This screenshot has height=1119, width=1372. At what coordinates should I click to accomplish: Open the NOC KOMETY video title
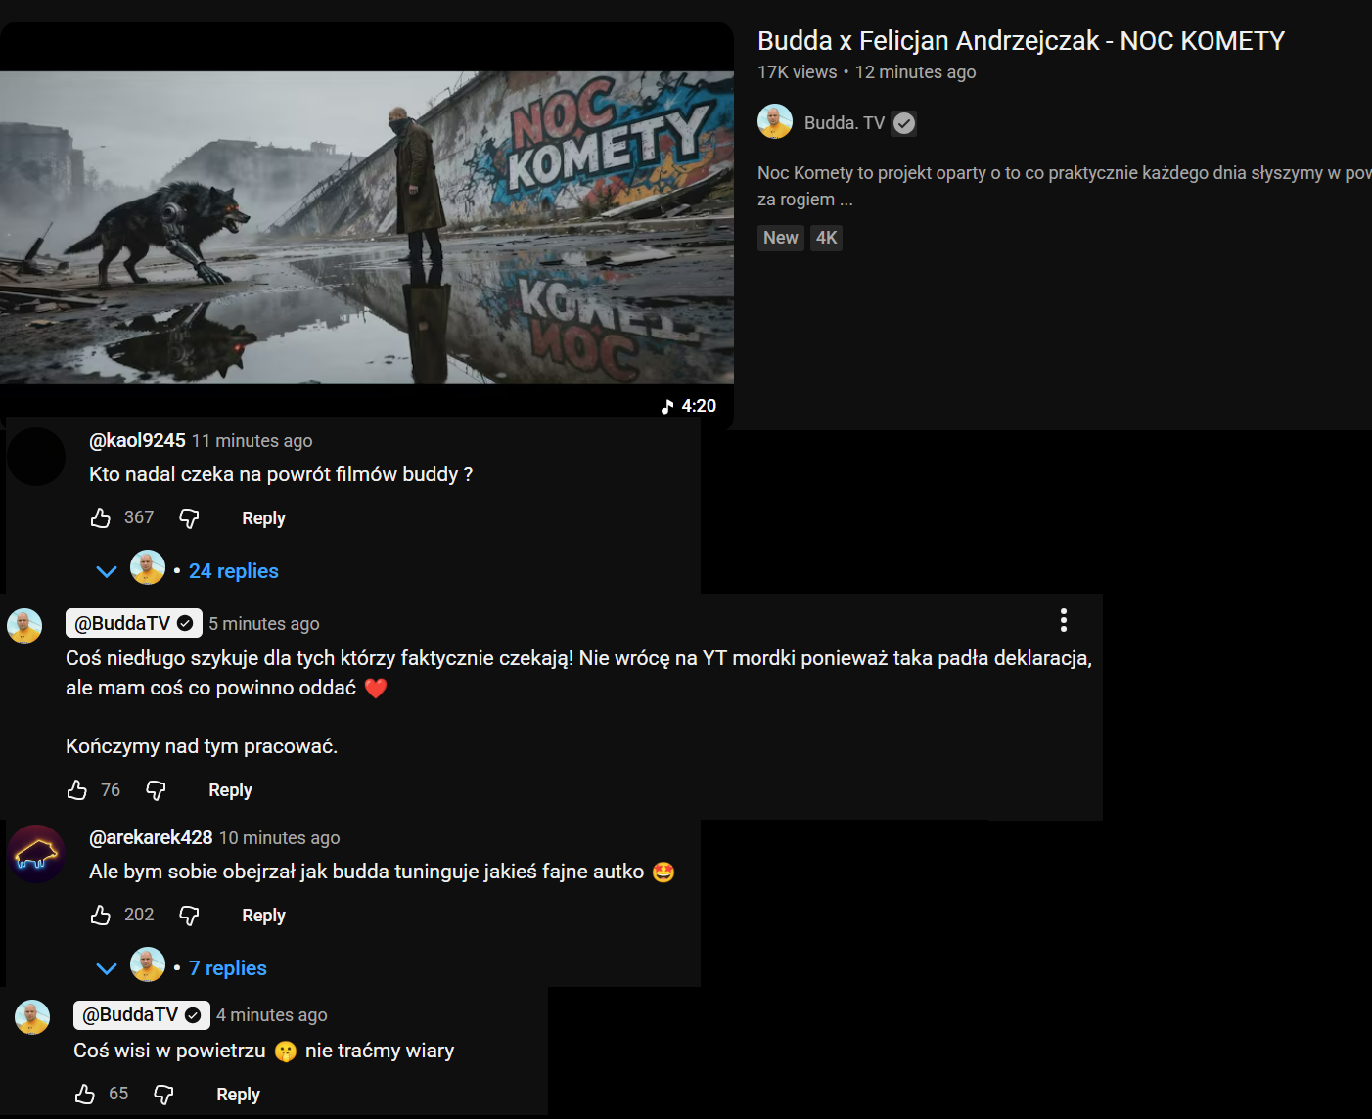tap(1021, 41)
